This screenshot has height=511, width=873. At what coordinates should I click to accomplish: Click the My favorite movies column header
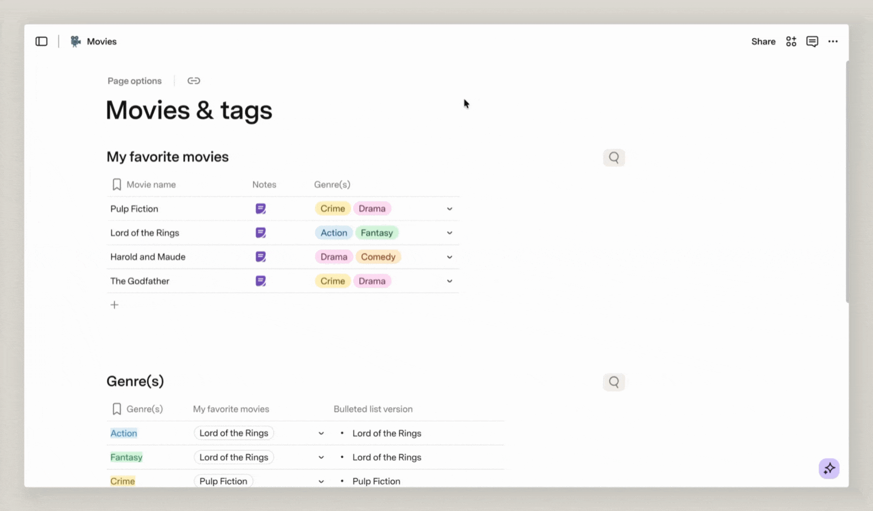[x=231, y=409]
